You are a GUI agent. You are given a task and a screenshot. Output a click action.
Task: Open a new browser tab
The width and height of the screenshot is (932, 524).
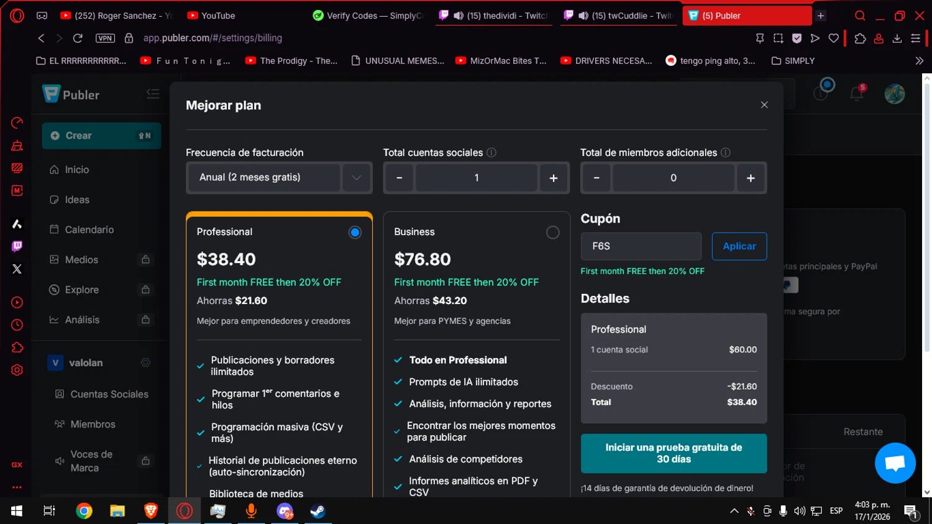click(x=821, y=16)
